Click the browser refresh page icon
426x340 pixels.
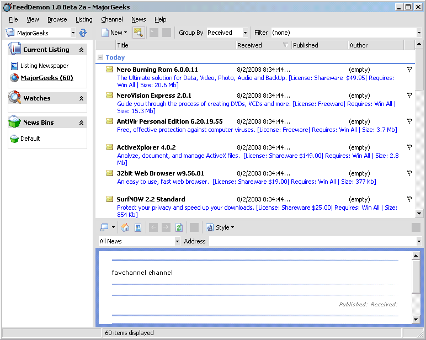[179, 227]
